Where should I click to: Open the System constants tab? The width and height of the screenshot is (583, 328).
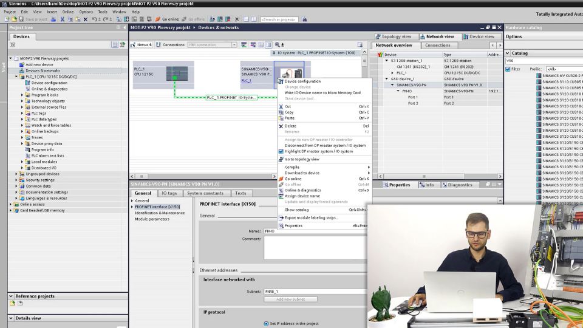[205, 193]
